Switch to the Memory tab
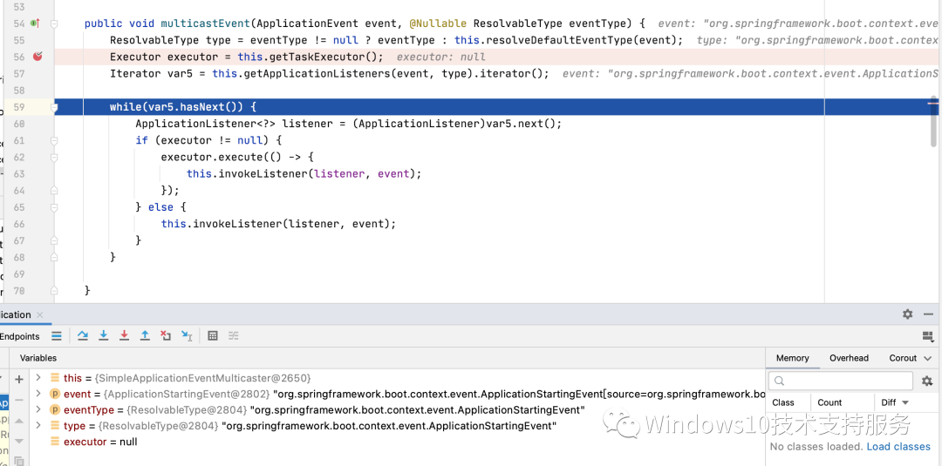This screenshot has width=942, height=466. tap(792, 358)
